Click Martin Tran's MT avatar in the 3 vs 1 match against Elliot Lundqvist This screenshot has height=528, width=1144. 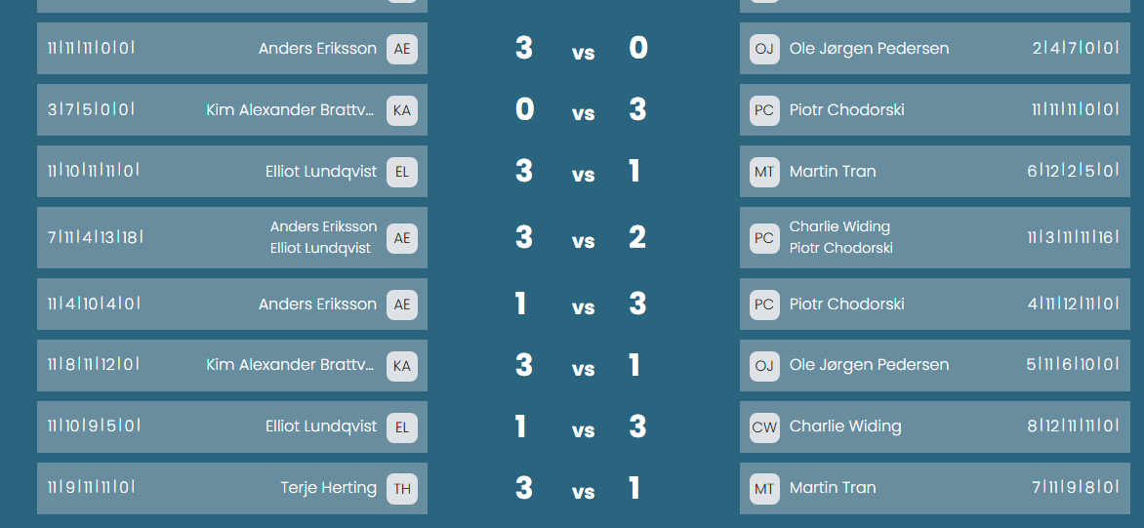point(764,172)
